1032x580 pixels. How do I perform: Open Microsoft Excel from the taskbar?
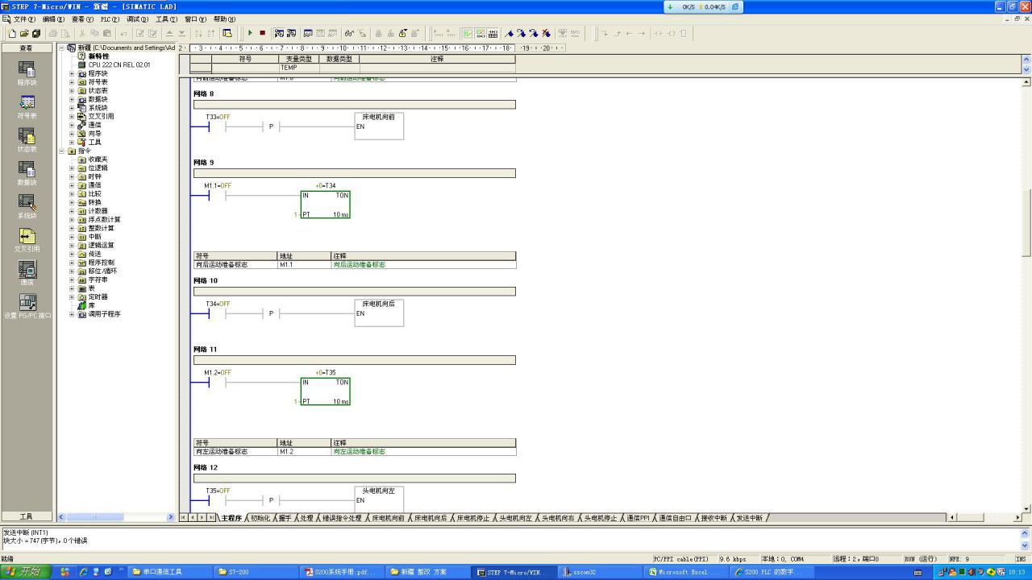682,572
